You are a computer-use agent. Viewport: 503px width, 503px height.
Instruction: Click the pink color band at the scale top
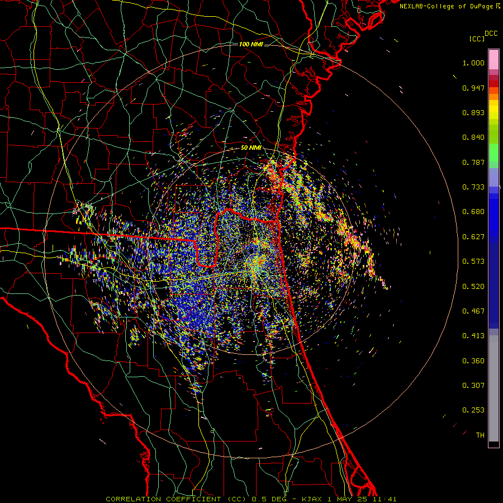[x=493, y=59]
